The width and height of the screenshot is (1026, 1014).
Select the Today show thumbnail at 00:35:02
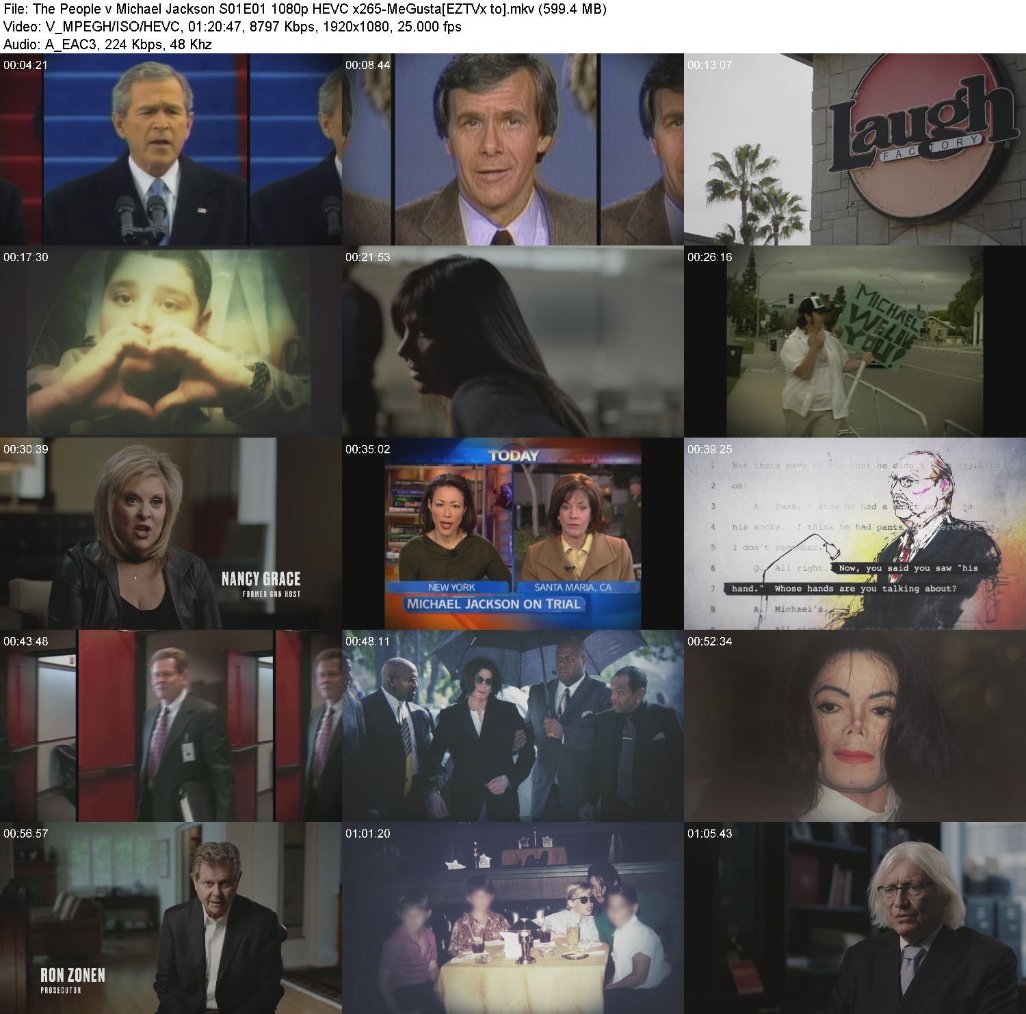513,533
